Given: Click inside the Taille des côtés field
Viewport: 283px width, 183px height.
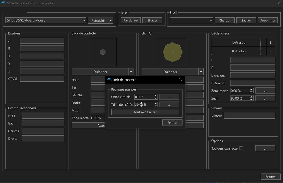Looking at the screenshot, I should 144,104.
